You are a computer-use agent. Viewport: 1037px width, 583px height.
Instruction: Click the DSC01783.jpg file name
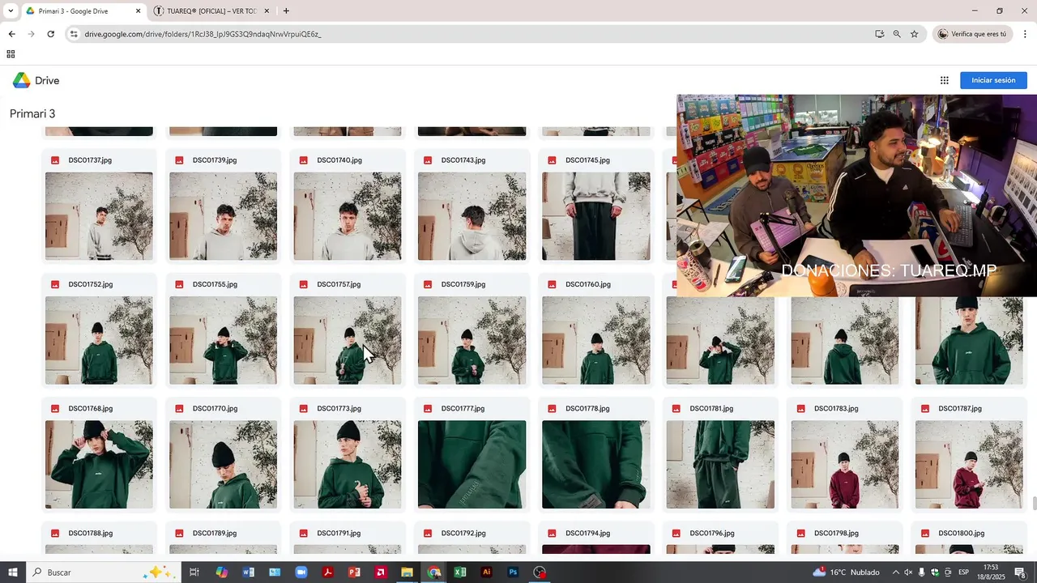click(836, 409)
